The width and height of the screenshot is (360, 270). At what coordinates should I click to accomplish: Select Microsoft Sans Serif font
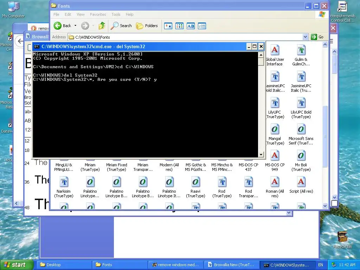coord(301,135)
